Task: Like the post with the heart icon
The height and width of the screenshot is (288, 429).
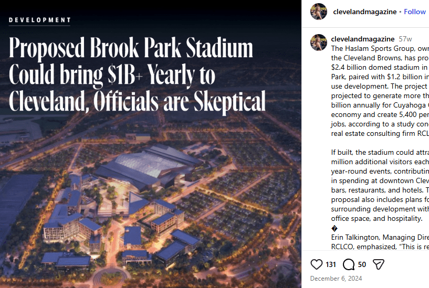Action: (317, 264)
